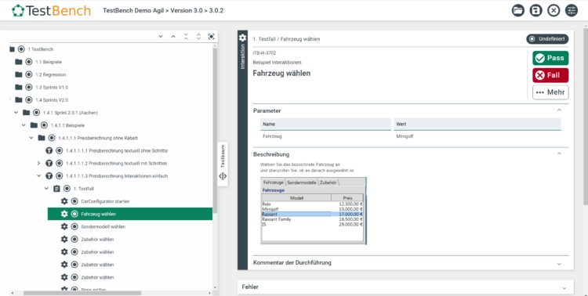Click the Interaktion gear icon on dark sidebar
Viewport: 588px width, 296px height.
pos(242,38)
